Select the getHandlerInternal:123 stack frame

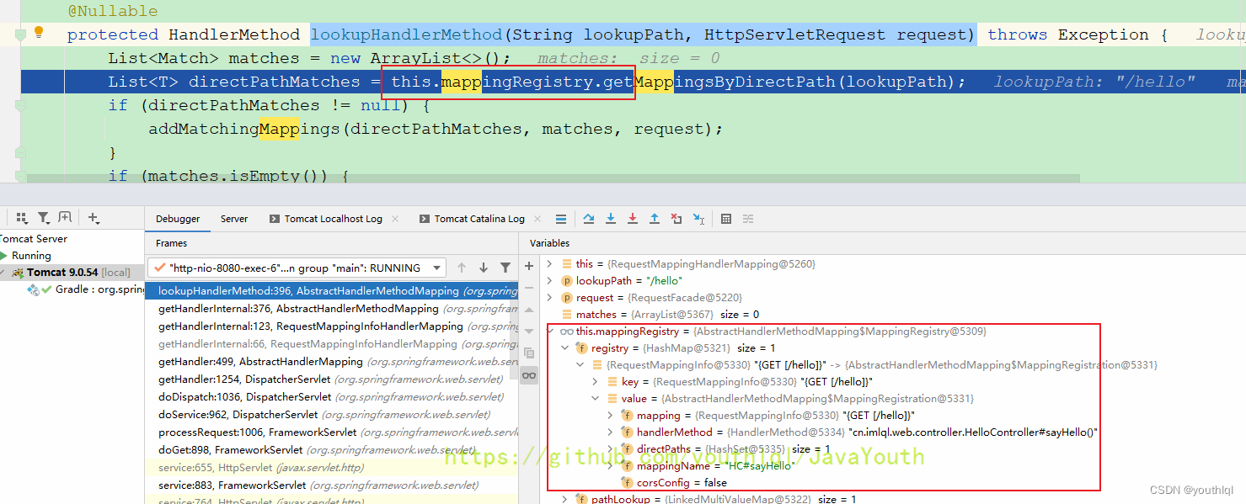click(x=332, y=326)
